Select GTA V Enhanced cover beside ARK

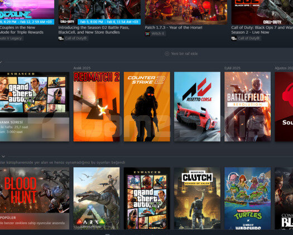(147, 198)
